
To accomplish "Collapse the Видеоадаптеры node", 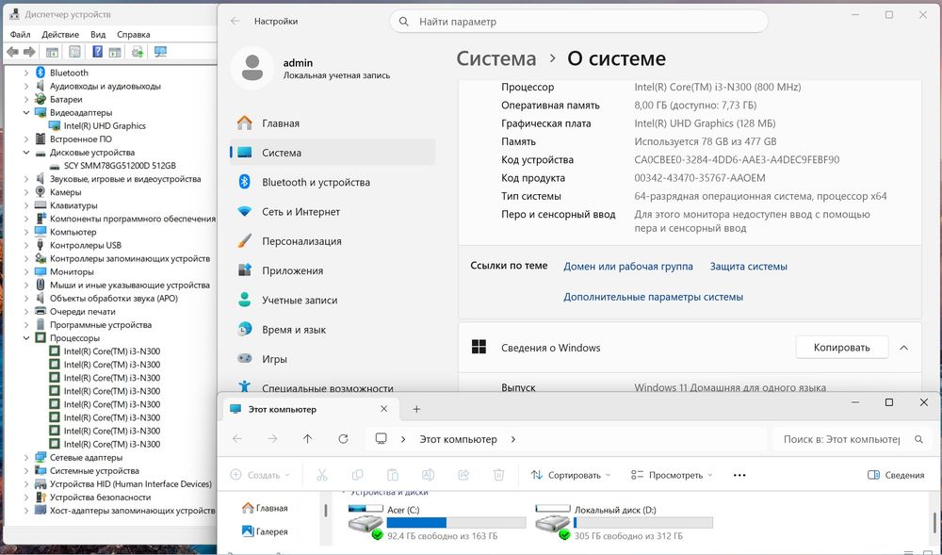I will coord(26,112).
